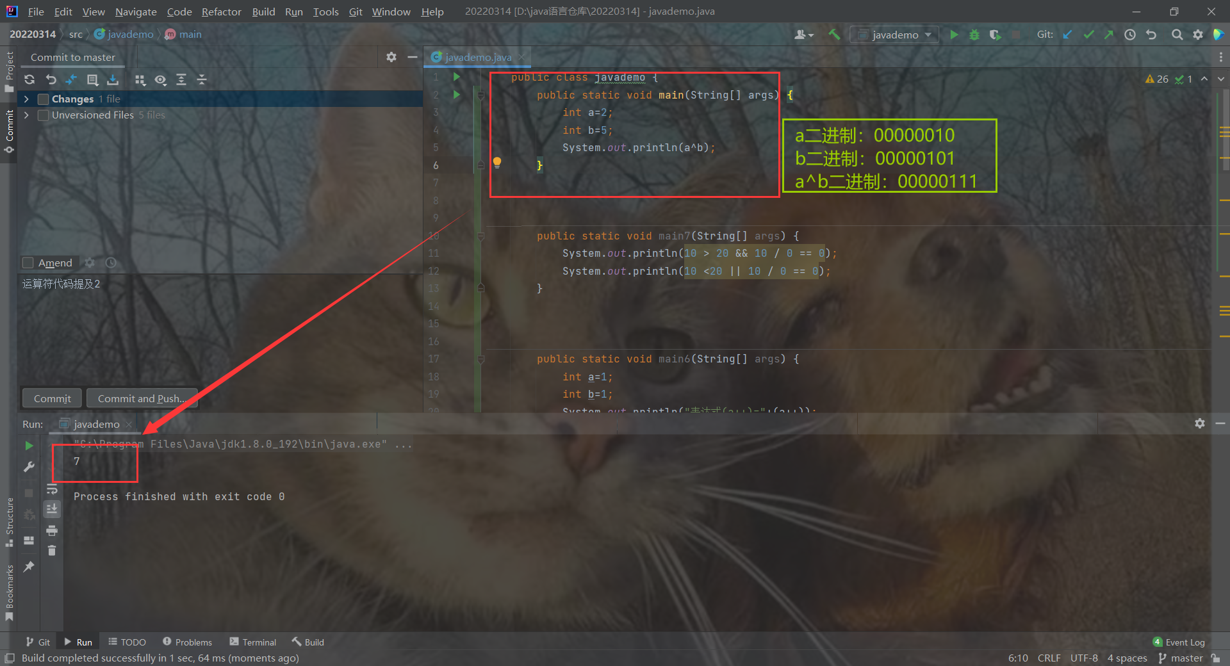Open Run panel settings gear
1230x666 pixels.
pos(1200,423)
